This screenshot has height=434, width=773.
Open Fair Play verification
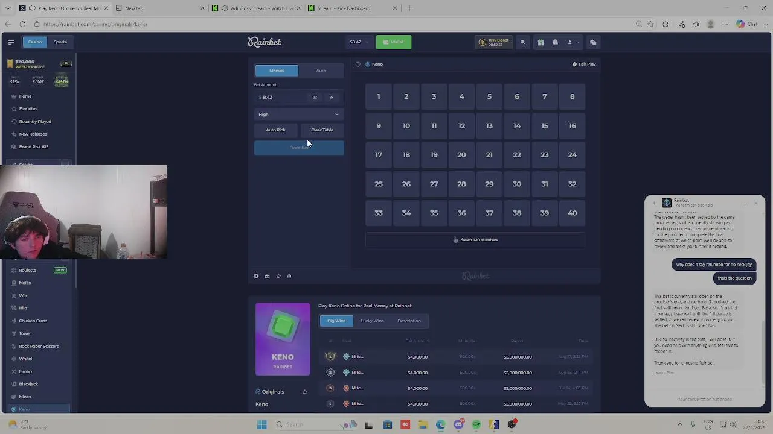coord(584,64)
